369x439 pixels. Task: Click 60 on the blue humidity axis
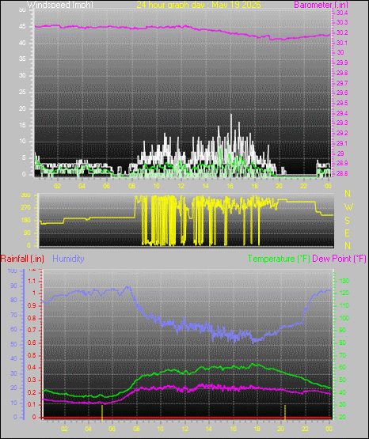(x=13, y=329)
